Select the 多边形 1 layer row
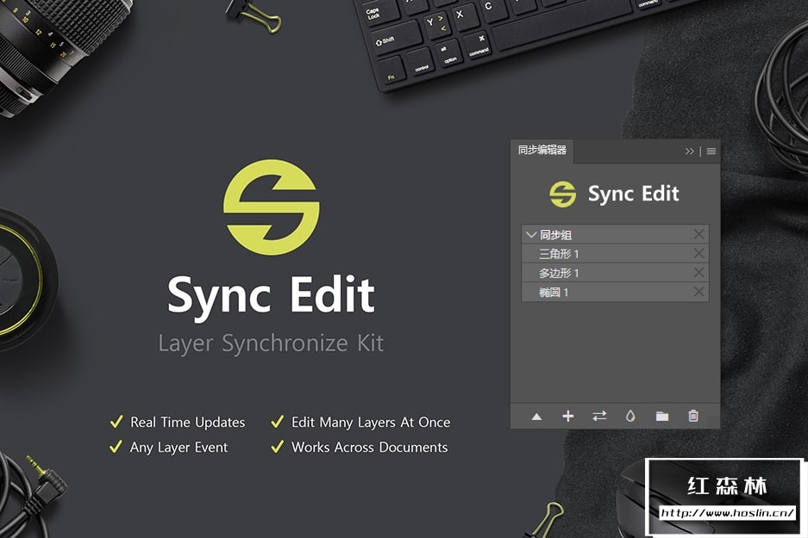This screenshot has width=808, height=538. (615, 273)
